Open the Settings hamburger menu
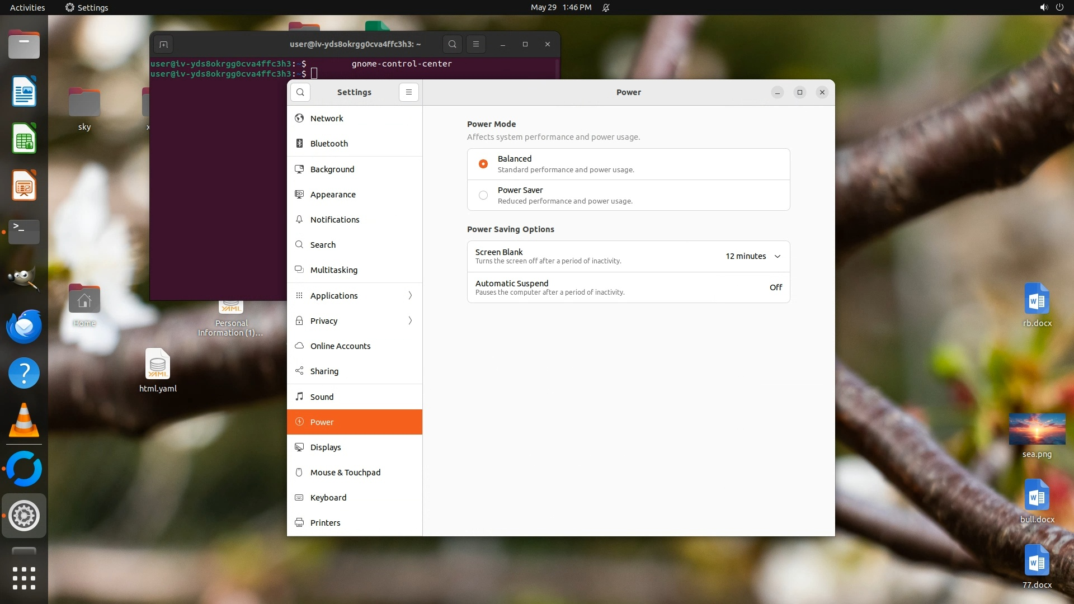Viewport: 1074px width, 604px height. point(409,92)
